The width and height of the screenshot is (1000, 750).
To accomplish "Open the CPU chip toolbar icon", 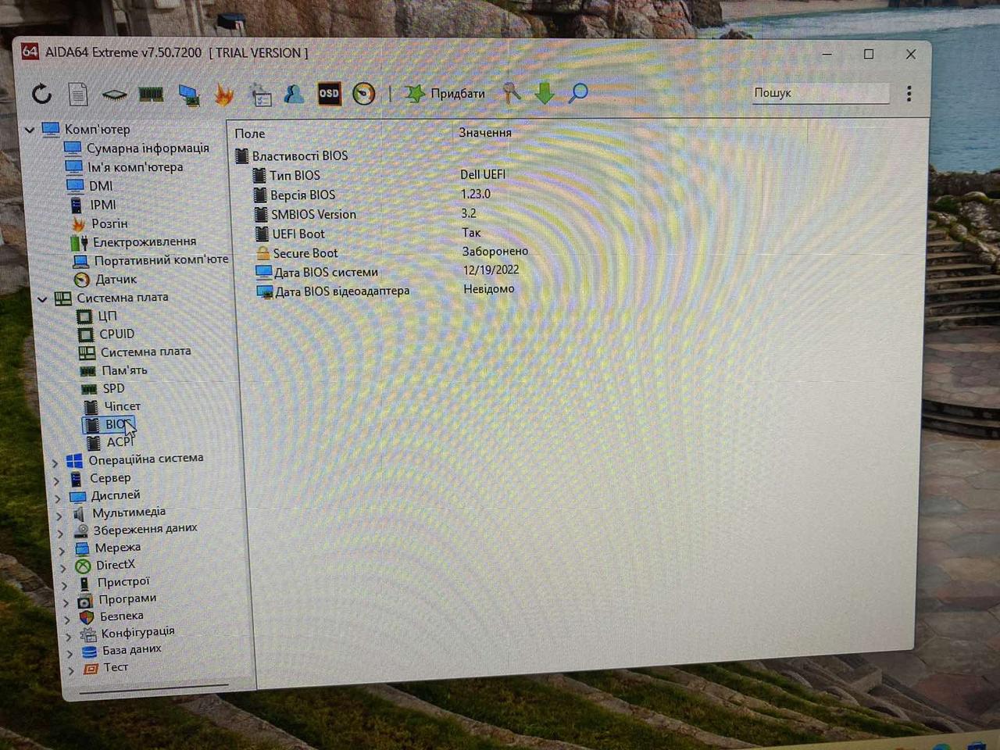I will pos(114,95).
